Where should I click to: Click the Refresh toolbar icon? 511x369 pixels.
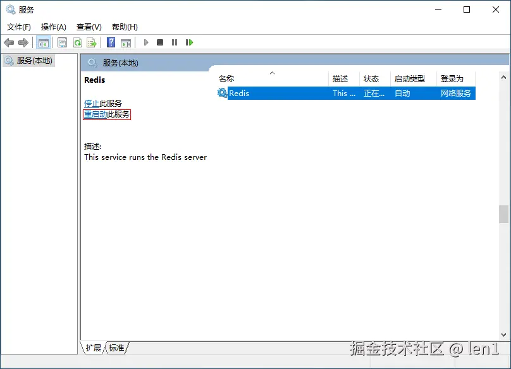coord(78,42)
